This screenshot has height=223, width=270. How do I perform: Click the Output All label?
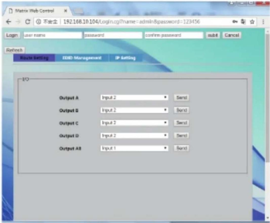point(70,148)
